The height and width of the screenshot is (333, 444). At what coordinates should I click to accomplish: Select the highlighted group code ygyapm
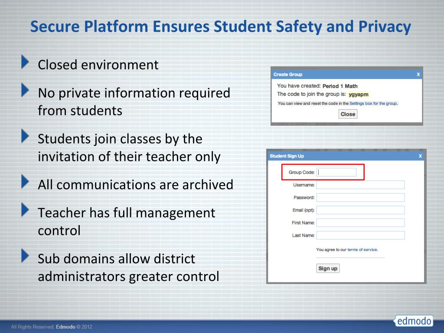pyautogui.click(x=359, y=94)
